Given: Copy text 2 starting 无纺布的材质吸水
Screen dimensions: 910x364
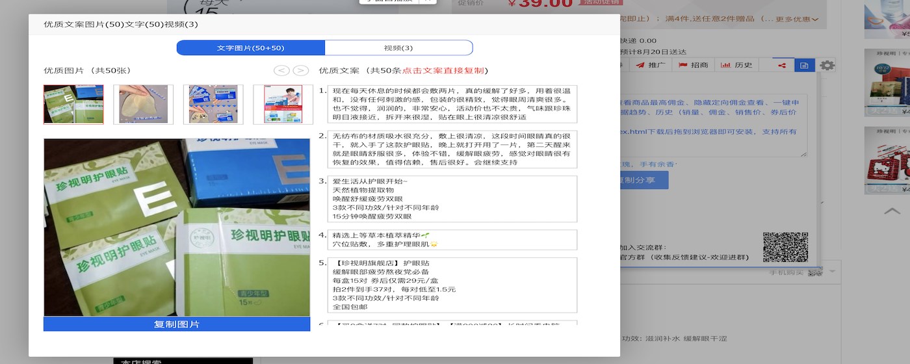Looking at the screenshot, I should [x=452, y=149].
